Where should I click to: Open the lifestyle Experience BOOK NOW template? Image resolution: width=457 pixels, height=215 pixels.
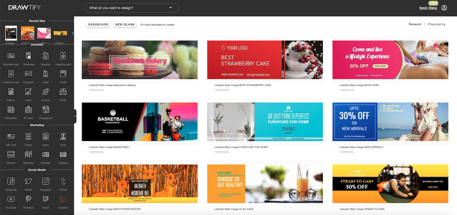click(x=390, y=60)
